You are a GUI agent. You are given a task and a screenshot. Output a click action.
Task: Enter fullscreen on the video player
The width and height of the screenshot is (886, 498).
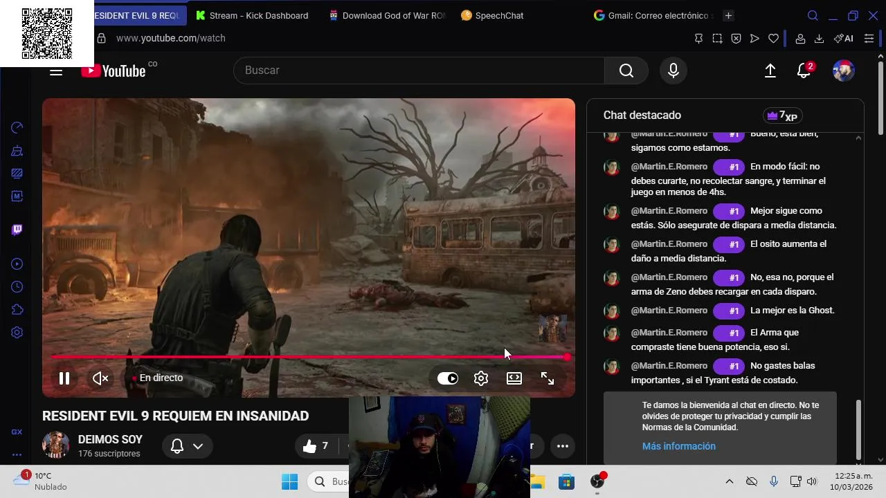[x=548, y=378]
